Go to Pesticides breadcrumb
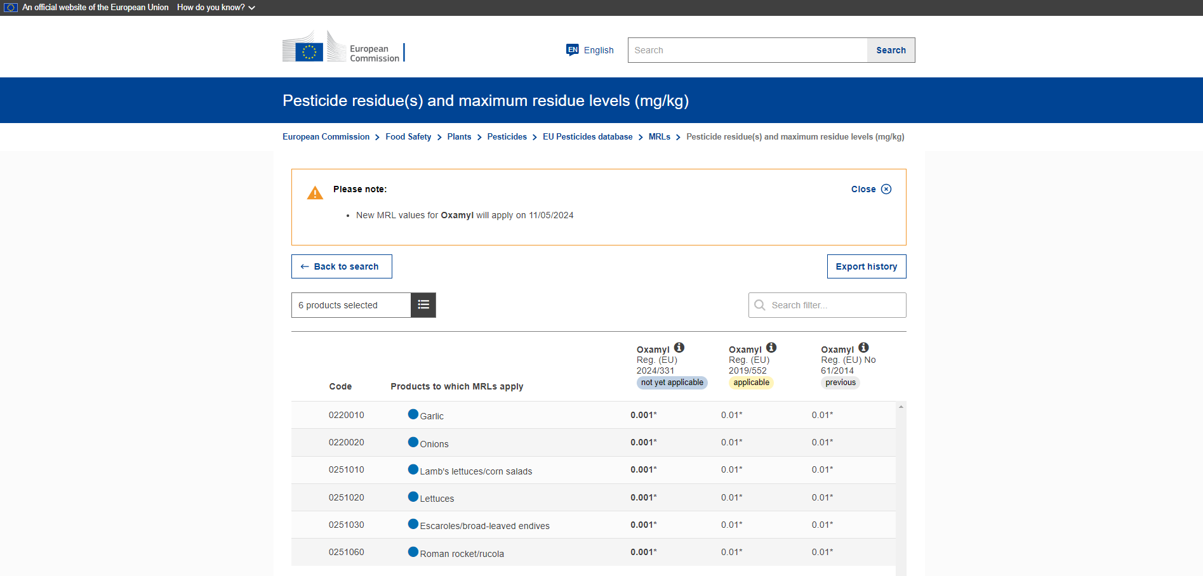1203x576 pixels. coord(507,136)
